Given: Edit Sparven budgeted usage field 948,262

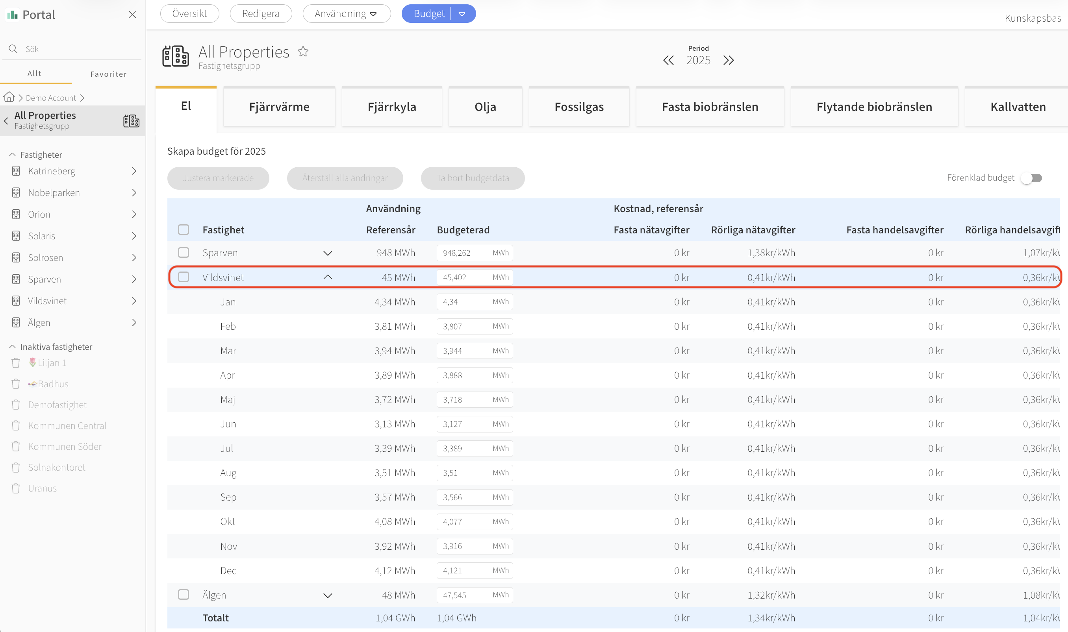Looking at the screenshot, I should tap(475, 253).
